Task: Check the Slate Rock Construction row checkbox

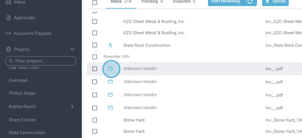Action: click(95, 45)
